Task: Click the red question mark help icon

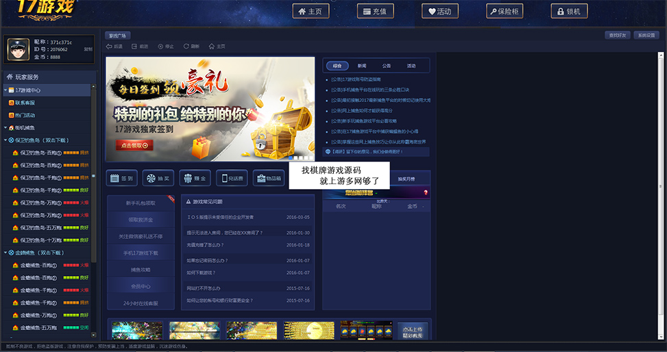Action: pos(426,193)
